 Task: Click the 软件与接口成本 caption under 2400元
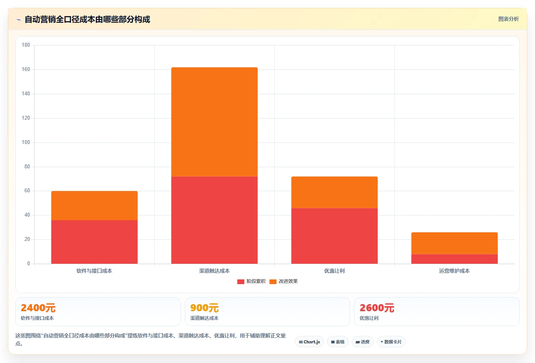click(x=37, y=318)
